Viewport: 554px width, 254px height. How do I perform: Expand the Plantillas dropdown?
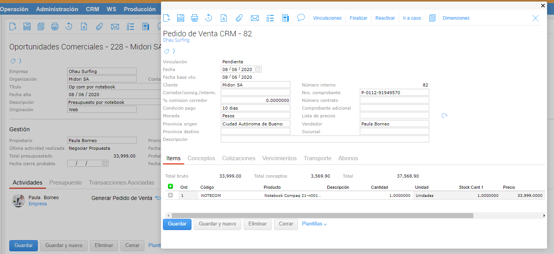point(314,224)
